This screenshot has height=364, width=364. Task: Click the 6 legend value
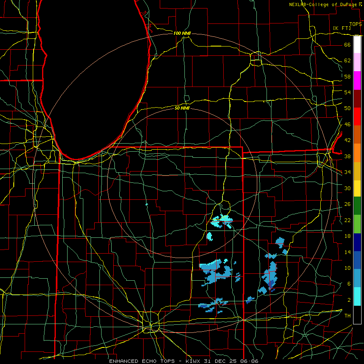(349, 284)
